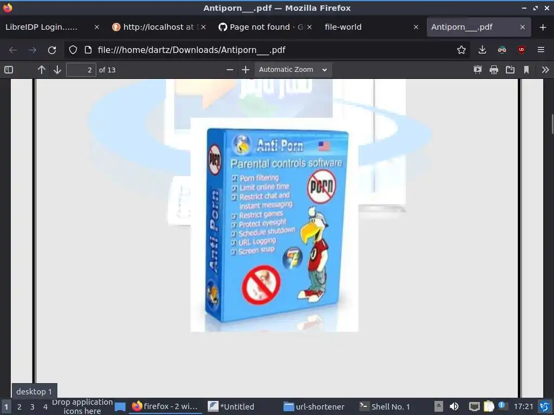
Task: Close the http://localhost tab
Action: [203, 27]
